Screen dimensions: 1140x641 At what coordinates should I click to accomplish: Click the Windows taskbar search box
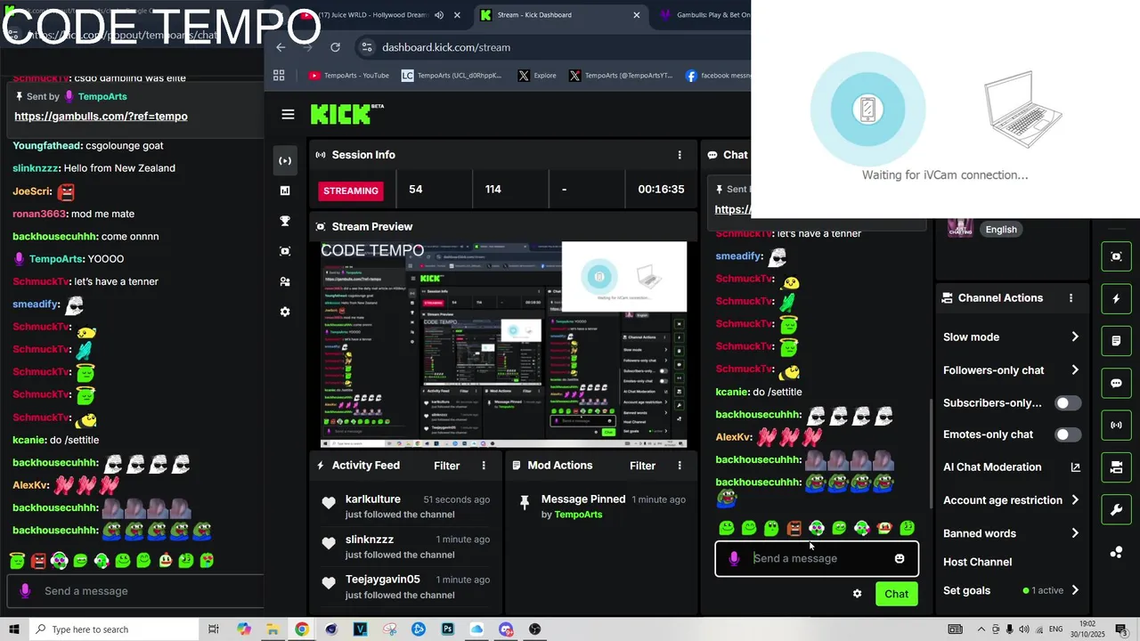coord(114,629)
